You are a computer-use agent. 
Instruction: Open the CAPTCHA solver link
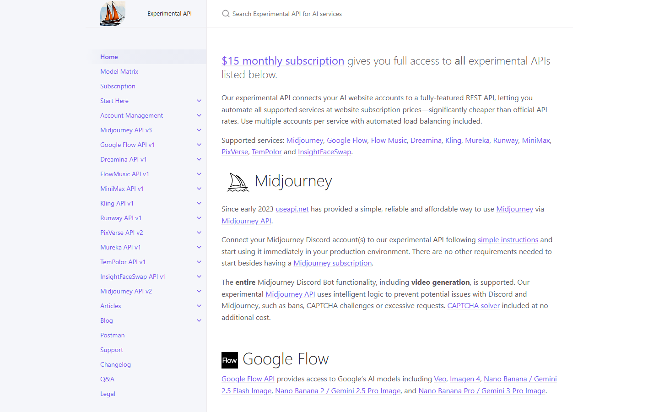pyautogui.click(x=474, y=306)
